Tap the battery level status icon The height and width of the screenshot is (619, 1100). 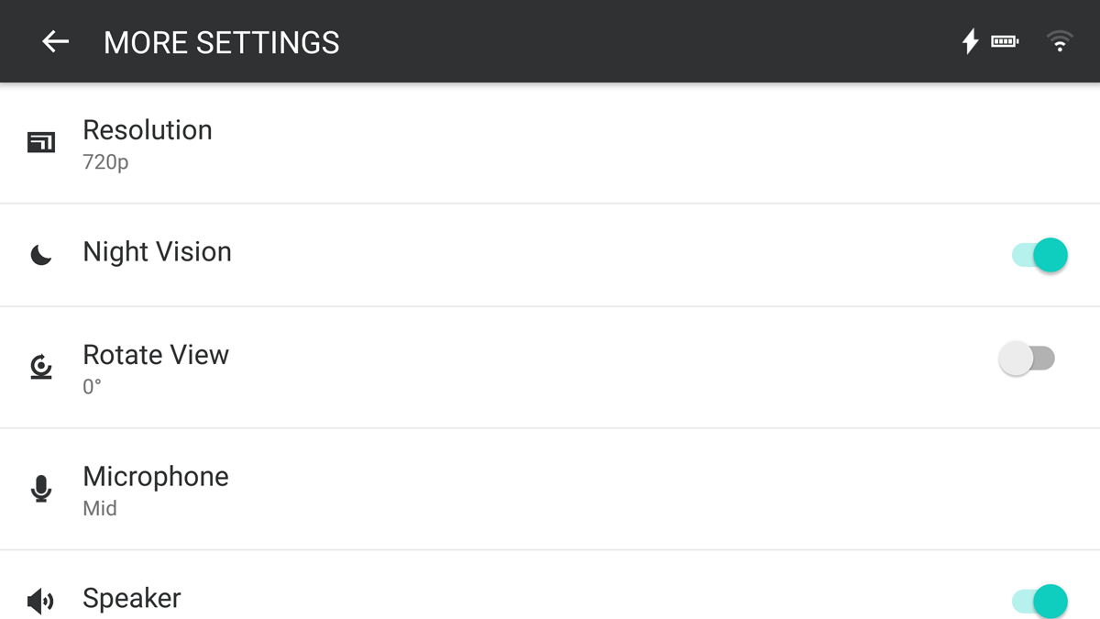[1005, 41]
